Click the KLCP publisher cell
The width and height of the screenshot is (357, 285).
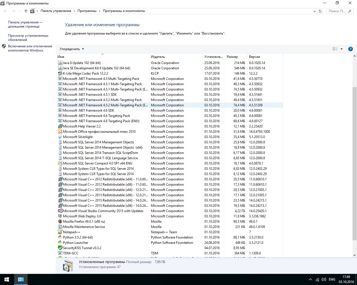point(155,73)
